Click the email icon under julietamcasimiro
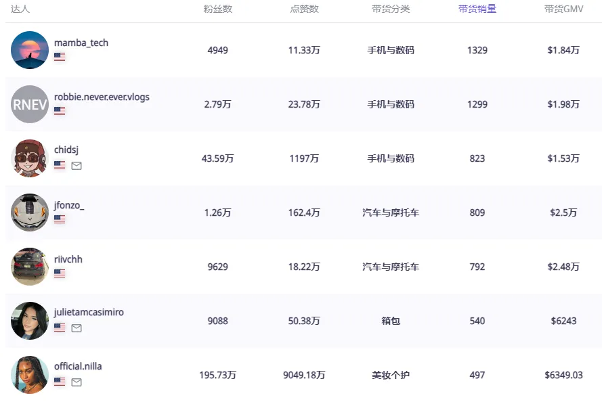 tap(77, 328)
